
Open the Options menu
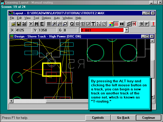coord(46,18)
